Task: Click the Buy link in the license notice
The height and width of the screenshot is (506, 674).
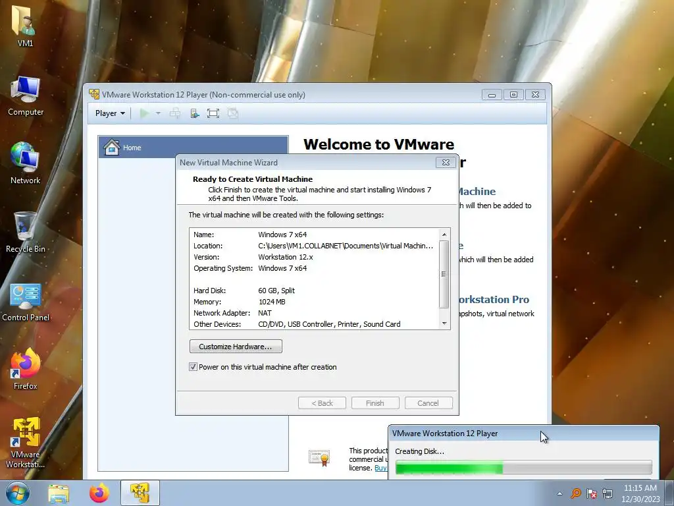Action: tap(380, 468)
